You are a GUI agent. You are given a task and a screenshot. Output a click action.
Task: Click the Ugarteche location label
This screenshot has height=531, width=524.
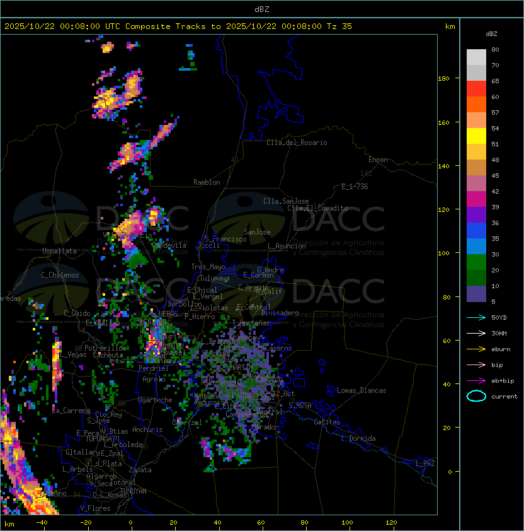point(156,400)
